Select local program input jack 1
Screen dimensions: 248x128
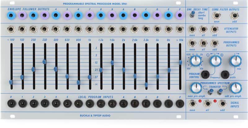point(23,104)
